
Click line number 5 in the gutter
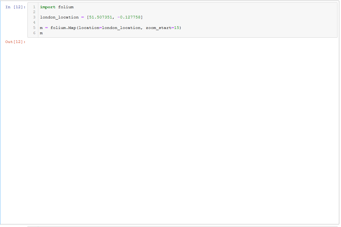34,27
